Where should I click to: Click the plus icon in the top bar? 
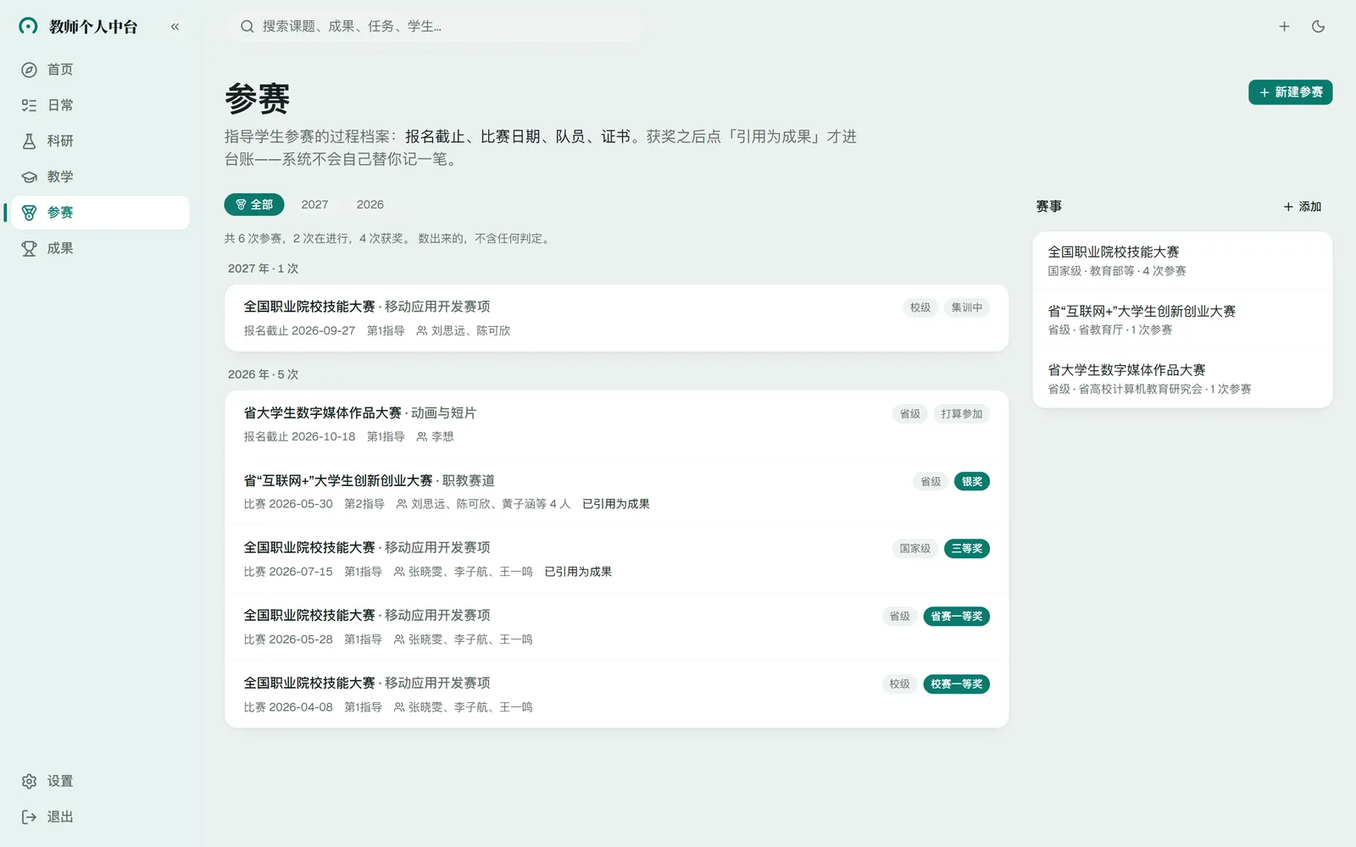click(1284, 26)
